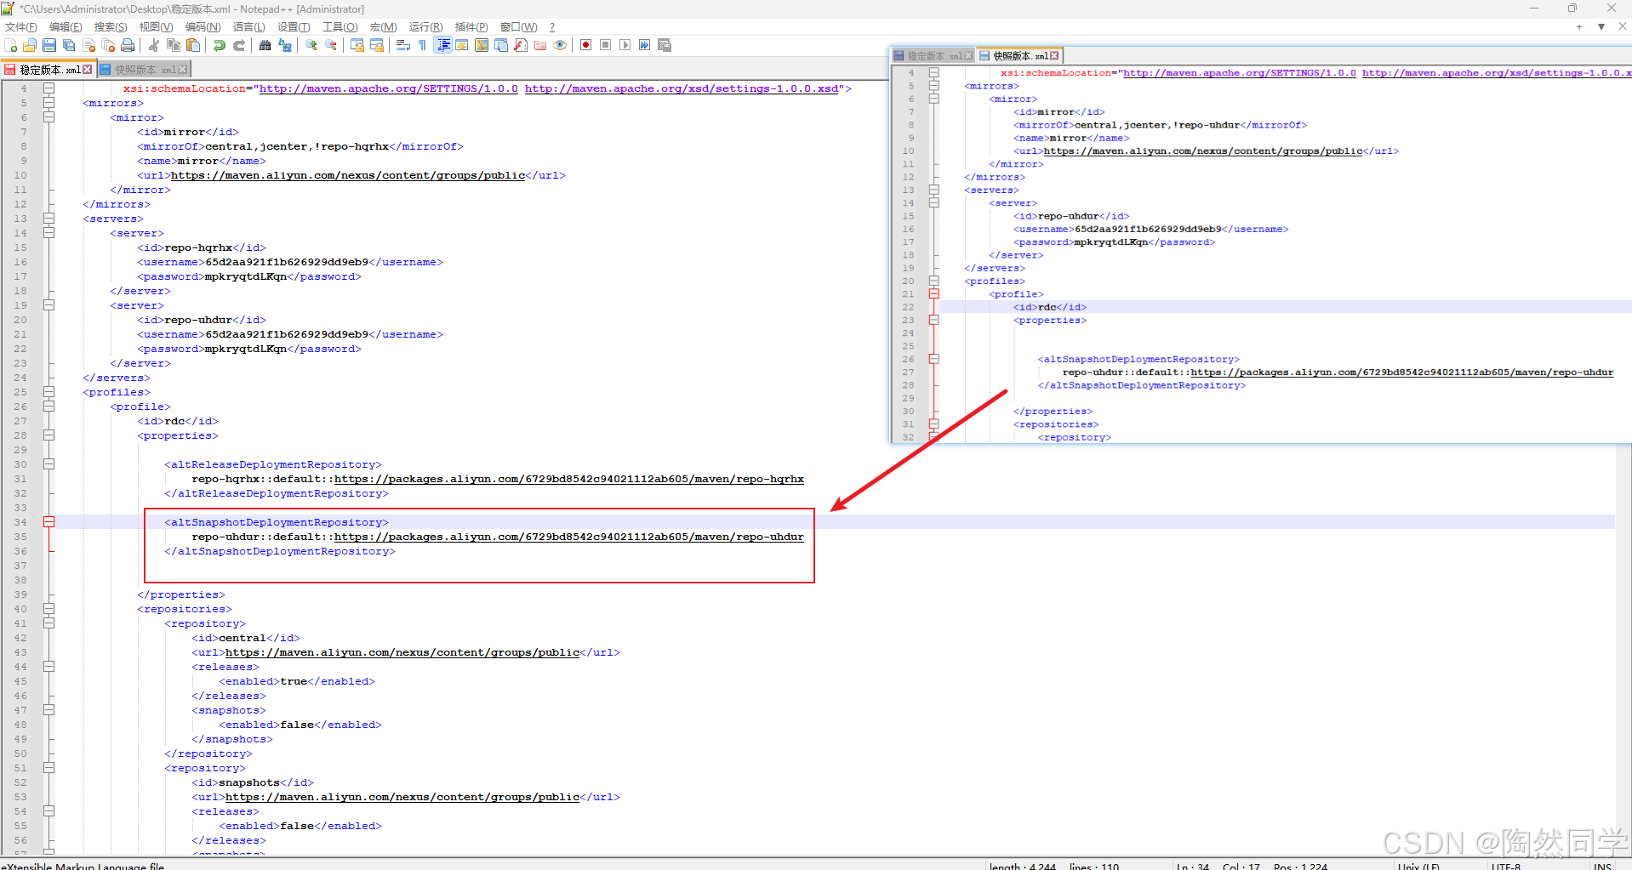1632x870 pixels.
Task: Open the 编码(N) menu
Action: tap(203, 27)
